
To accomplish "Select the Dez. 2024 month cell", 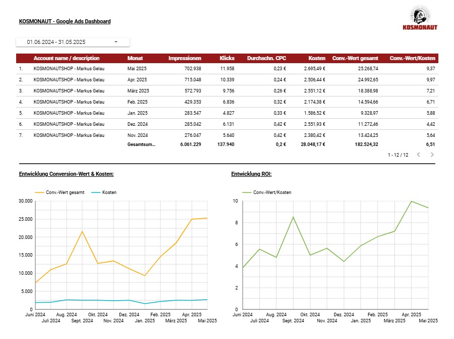I will (x=138, y=124).
